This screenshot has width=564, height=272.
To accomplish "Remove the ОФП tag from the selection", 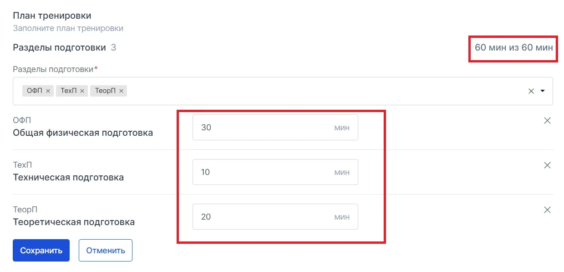I will coord(48,91).
